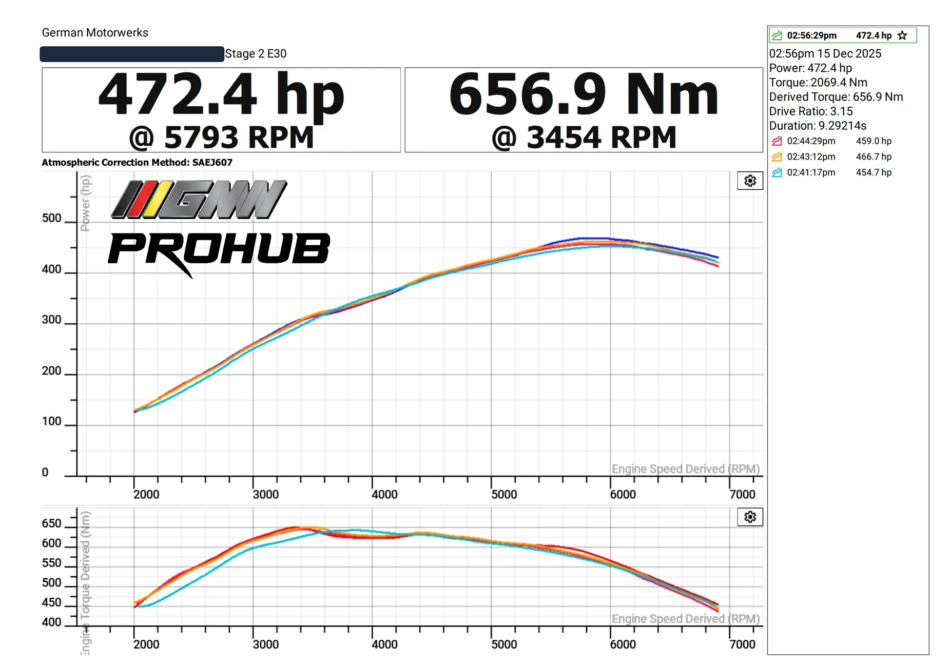Click the large 656.9 Nm headline figure
Viewport: 950px width, 667px height.
[x=584, y=94]
